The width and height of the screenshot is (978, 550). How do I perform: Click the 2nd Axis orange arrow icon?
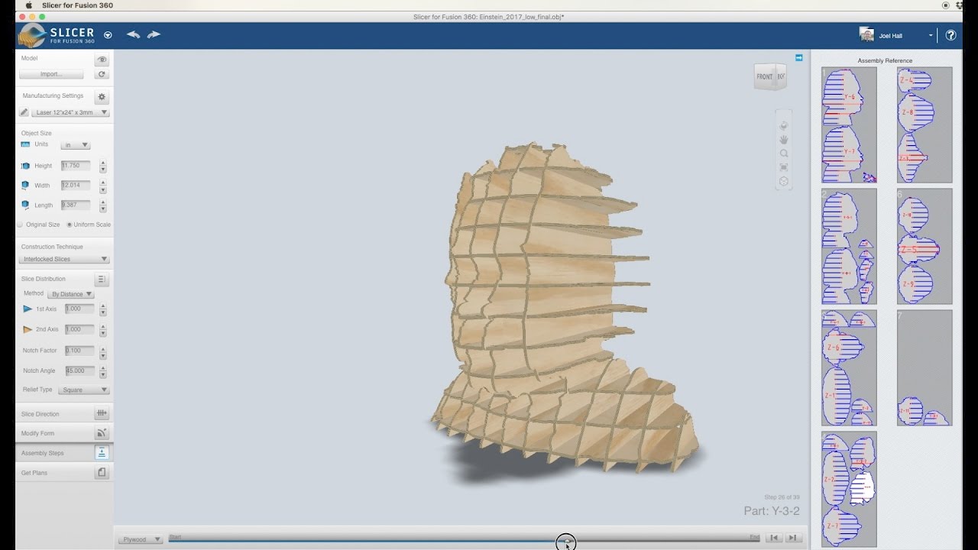pyautogui.click(x=28, y=329)
